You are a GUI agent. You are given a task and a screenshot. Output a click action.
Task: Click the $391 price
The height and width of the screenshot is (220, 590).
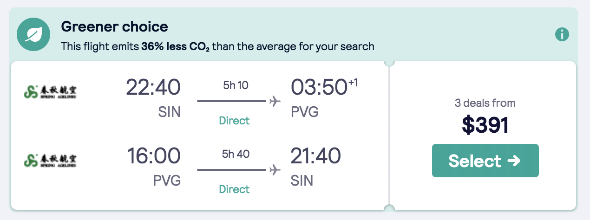click(x=485, y=124)
